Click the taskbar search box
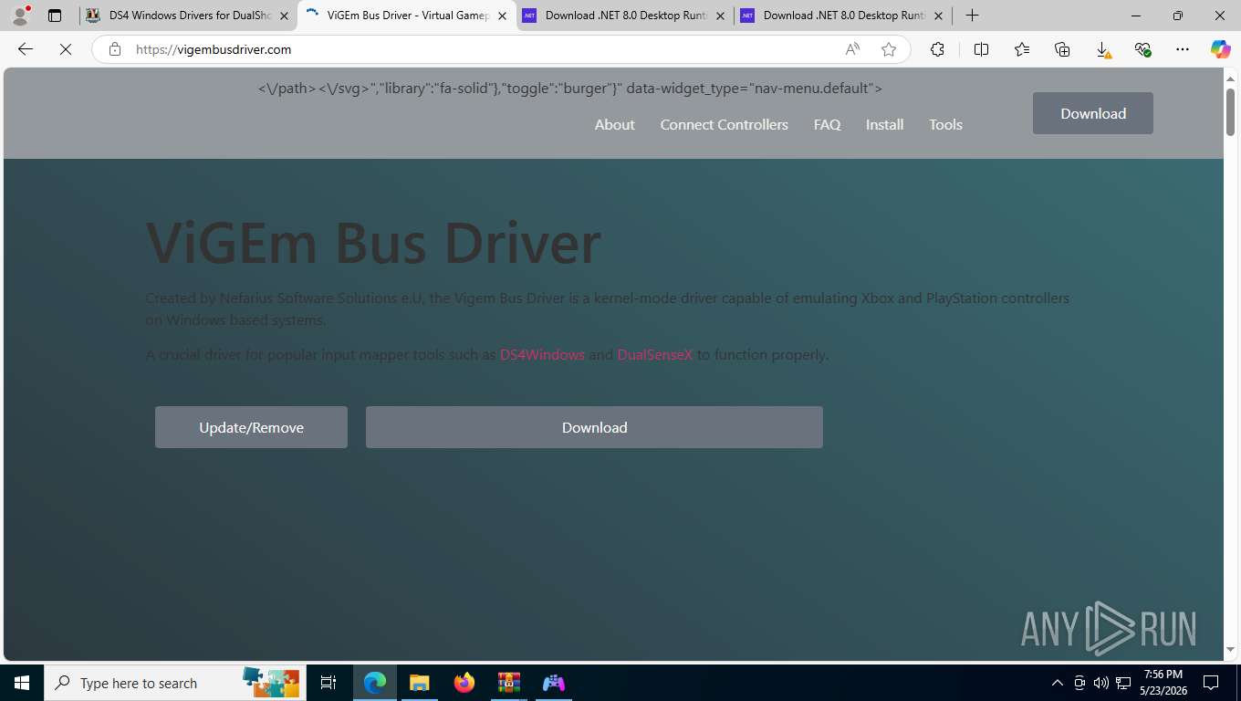Image resolution: width=1241 pixels, height=701 pixels. tap(175, 683)
